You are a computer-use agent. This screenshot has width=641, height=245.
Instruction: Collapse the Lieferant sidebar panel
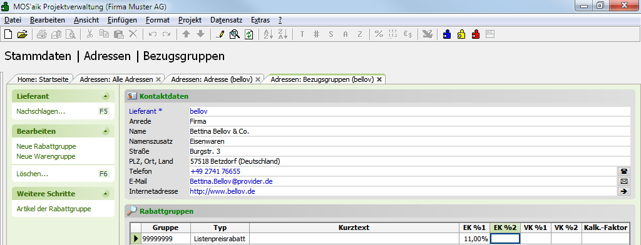[105, 96]
